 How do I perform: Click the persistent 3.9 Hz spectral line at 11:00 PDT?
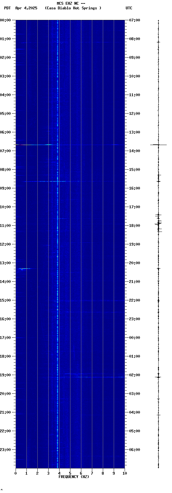coord(58,226)
